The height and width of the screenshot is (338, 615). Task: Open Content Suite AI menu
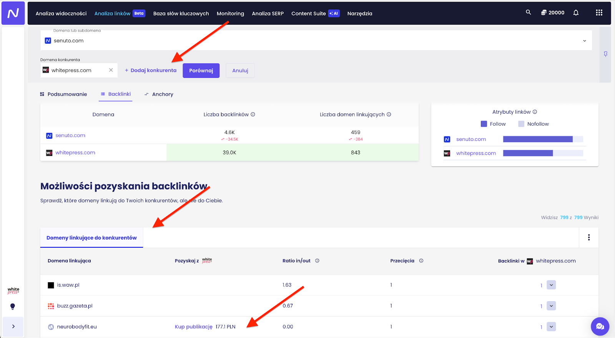[315, 13]
